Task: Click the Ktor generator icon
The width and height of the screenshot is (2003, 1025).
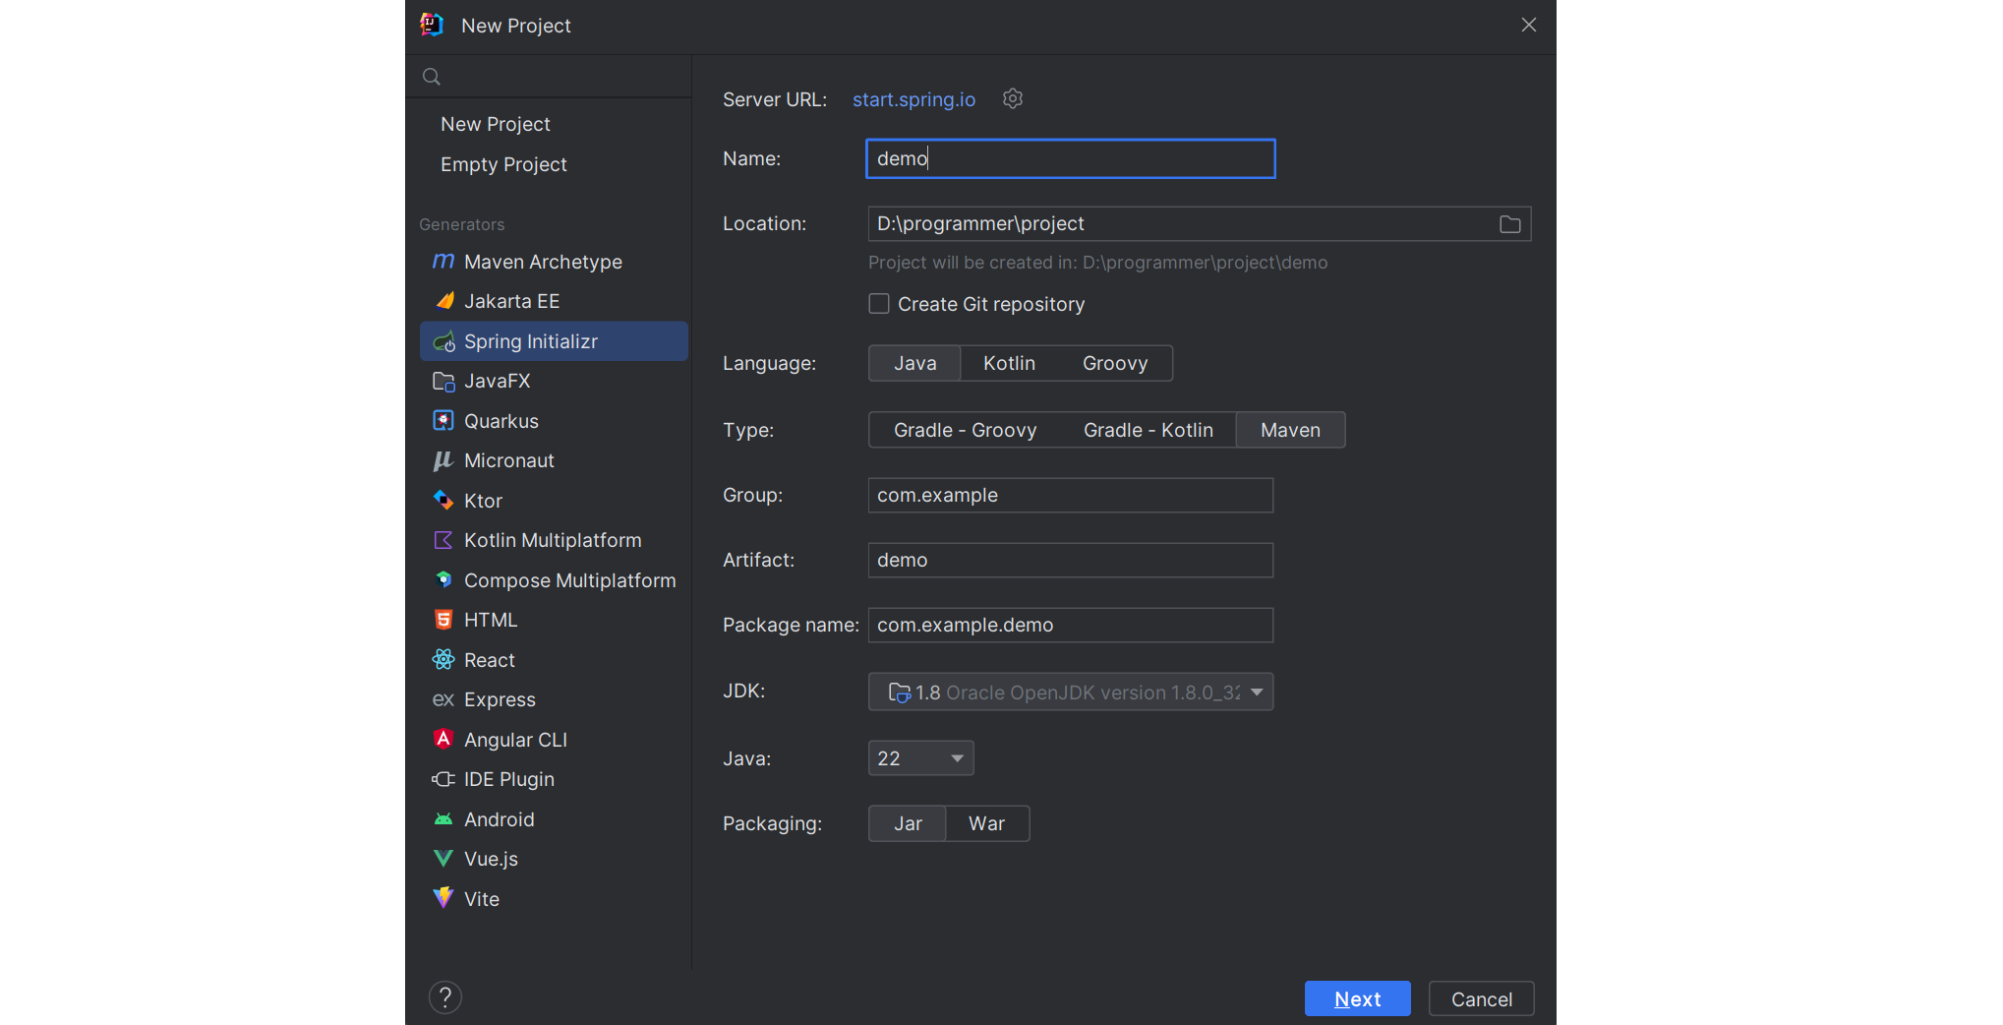Action: [443, 501]
